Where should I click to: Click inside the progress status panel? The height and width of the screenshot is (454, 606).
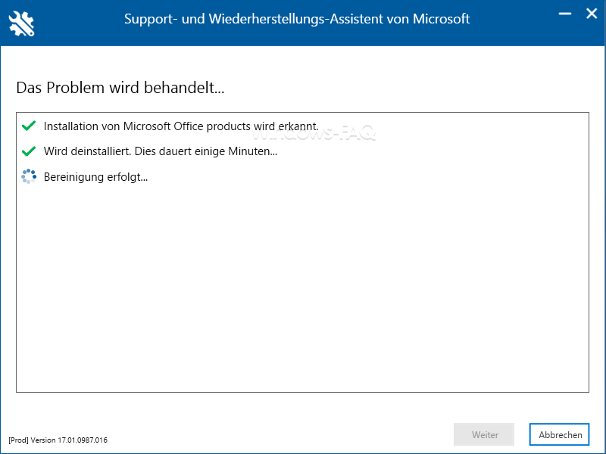[303, 265]
